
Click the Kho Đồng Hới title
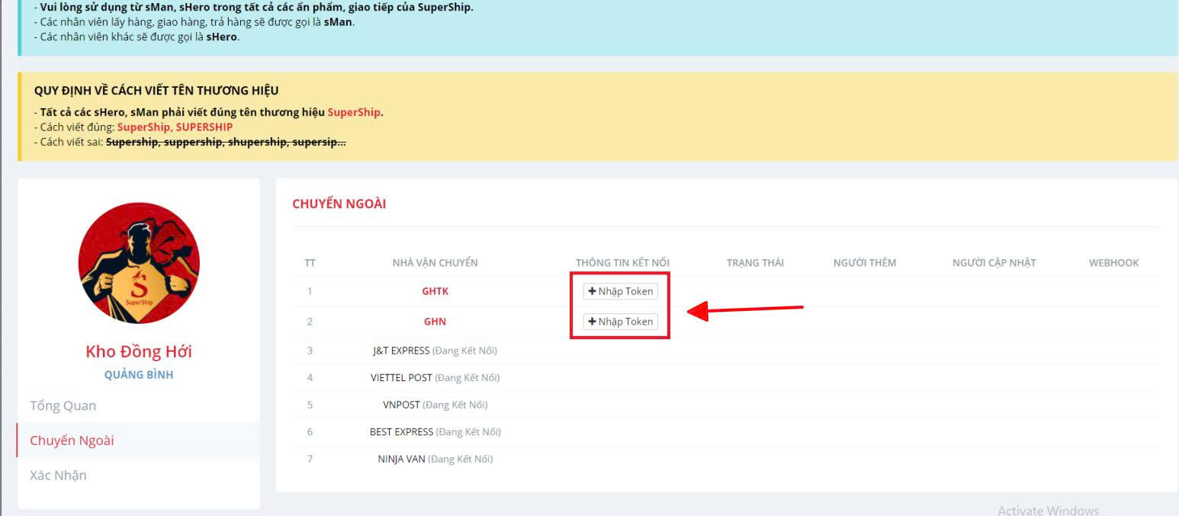(139, 351)
